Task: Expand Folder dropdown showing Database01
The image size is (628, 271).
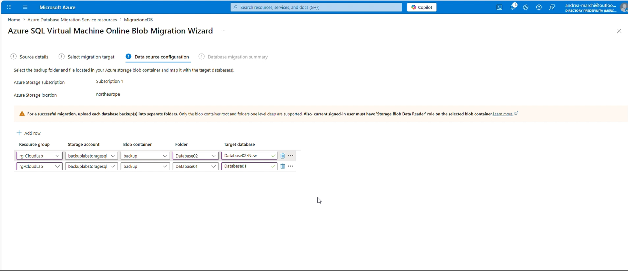Action: pyautogui.click(x=195, y=166)
